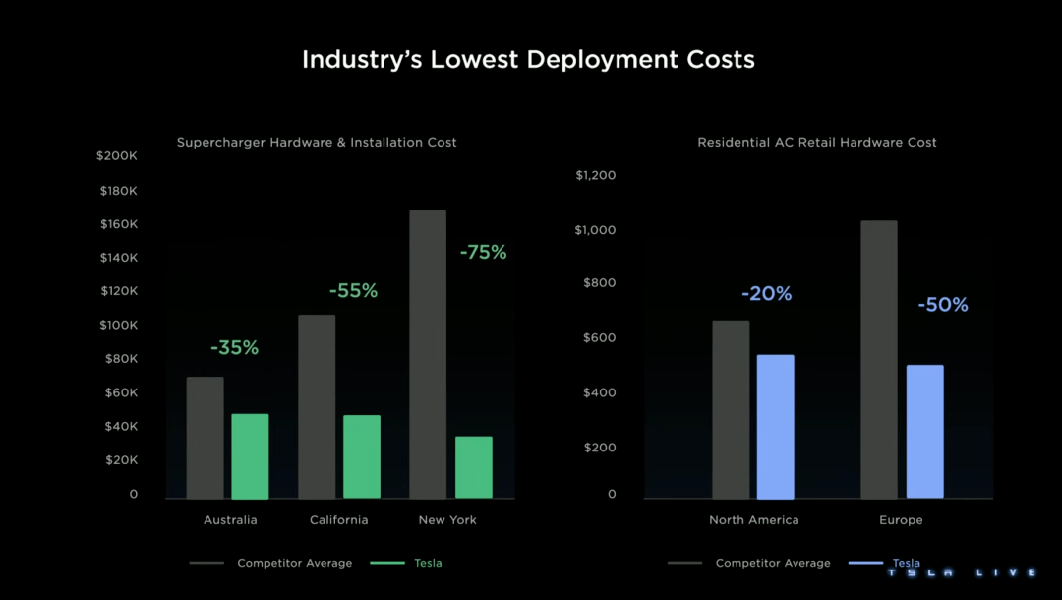Click the 0 label on the Residential AC axis
Screen dimensions: 1062x600
pyautogui.click(x=612, y=495)
